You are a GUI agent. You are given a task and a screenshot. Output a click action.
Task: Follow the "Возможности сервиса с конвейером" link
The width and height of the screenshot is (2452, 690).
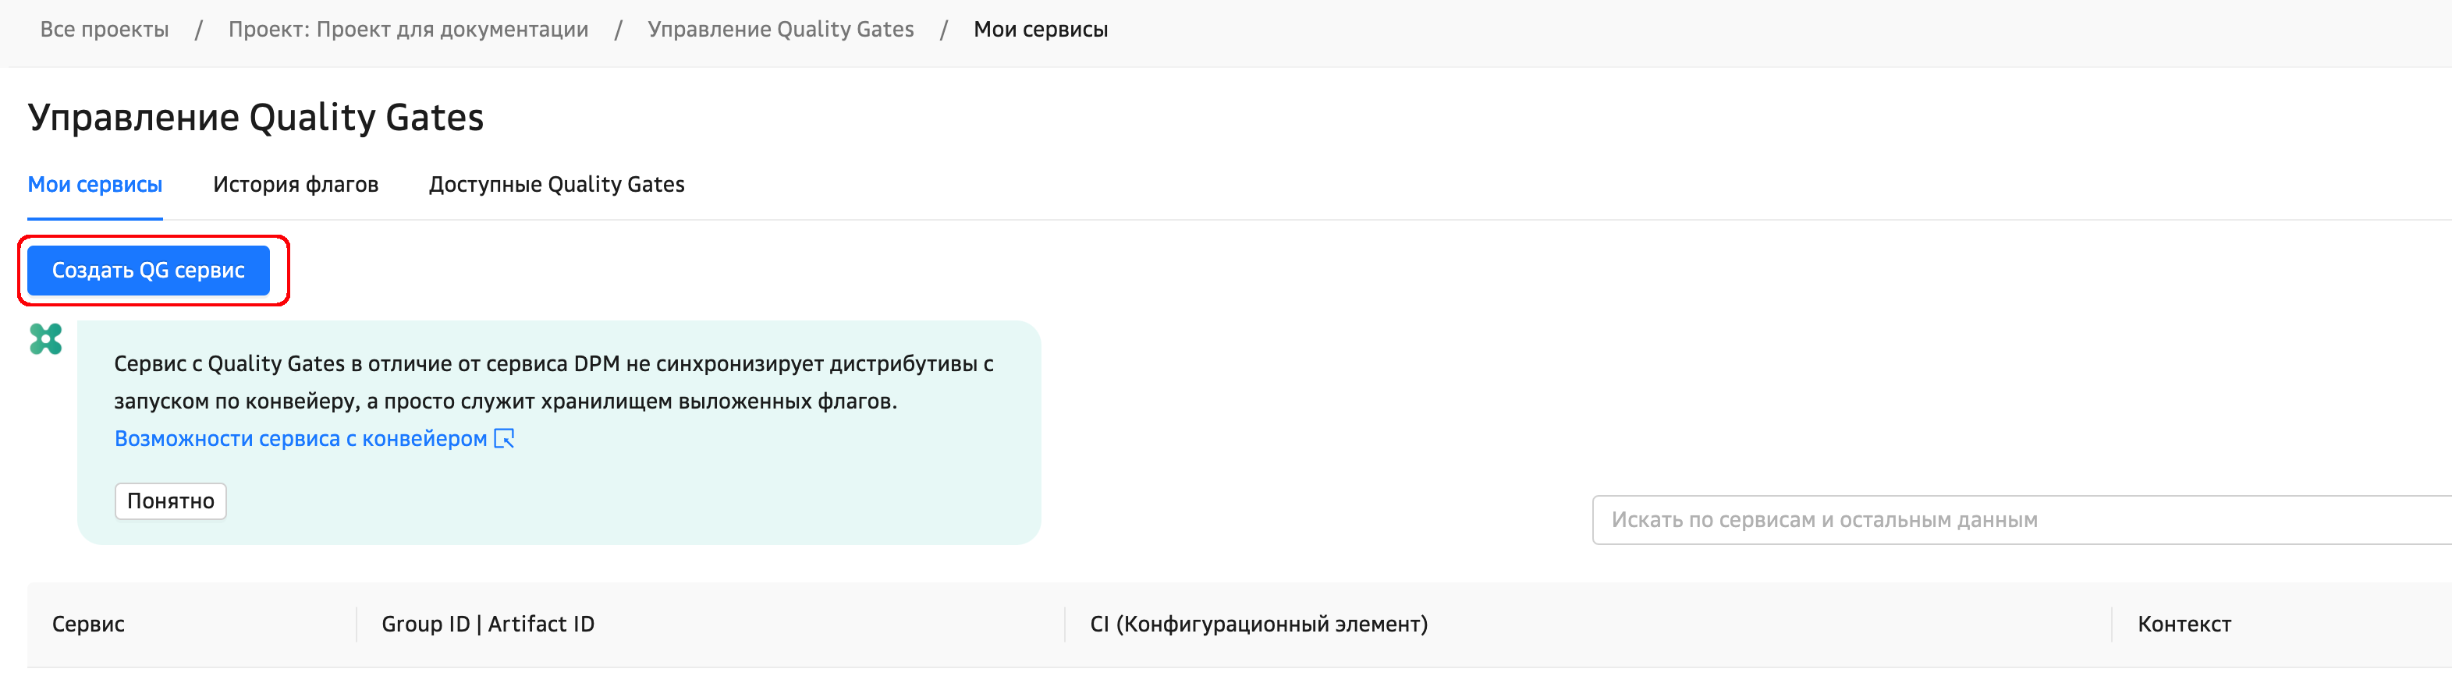coord(301,439)
